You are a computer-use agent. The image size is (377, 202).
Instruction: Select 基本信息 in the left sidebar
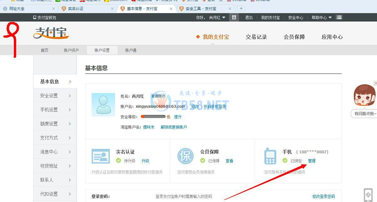tap(55, 81)
